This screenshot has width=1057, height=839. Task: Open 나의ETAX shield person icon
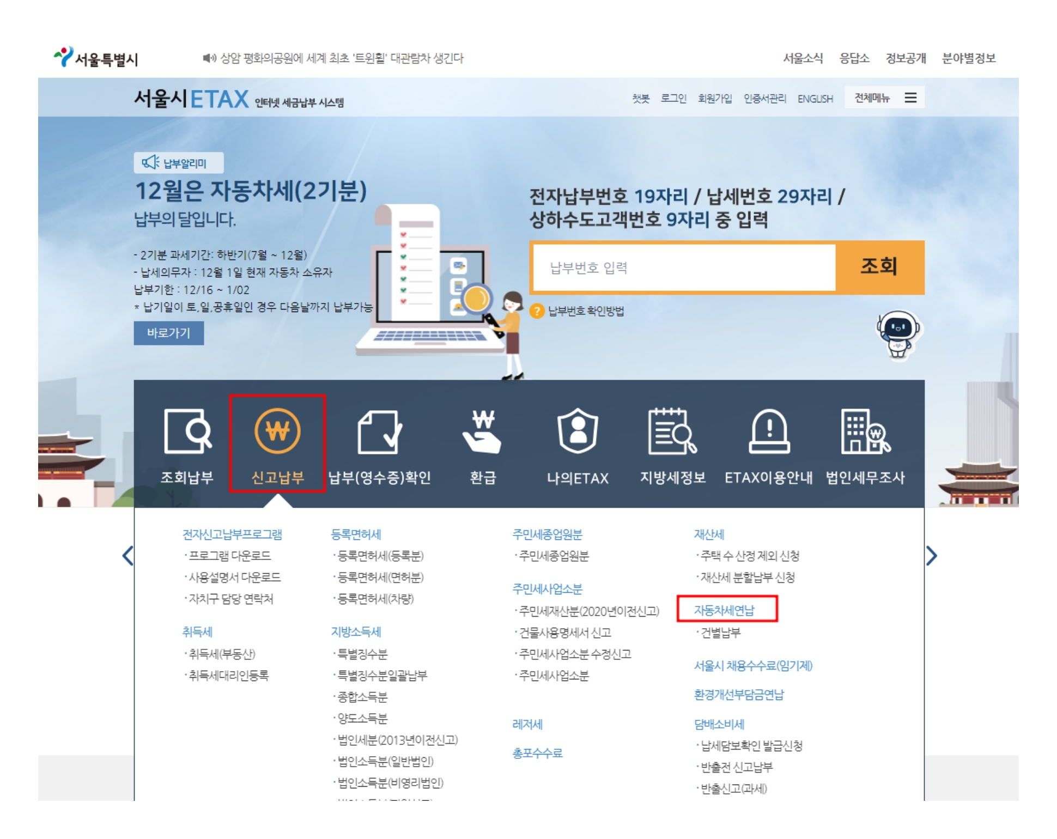click(578, 431)
